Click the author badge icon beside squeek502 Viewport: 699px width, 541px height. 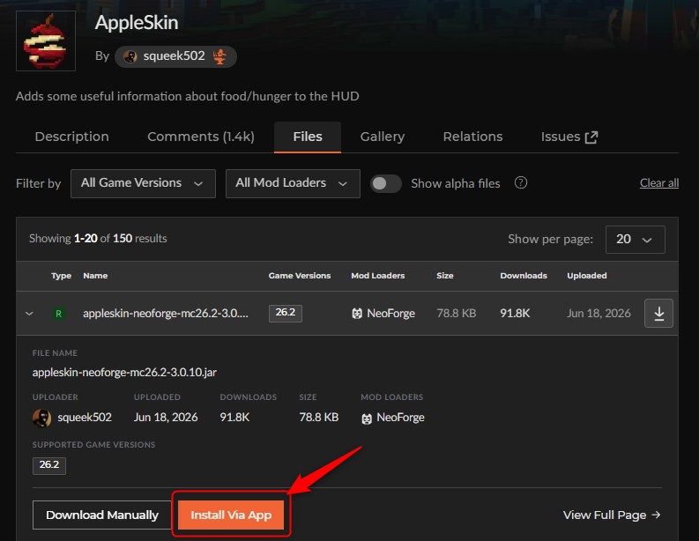[x=219, y=56]
